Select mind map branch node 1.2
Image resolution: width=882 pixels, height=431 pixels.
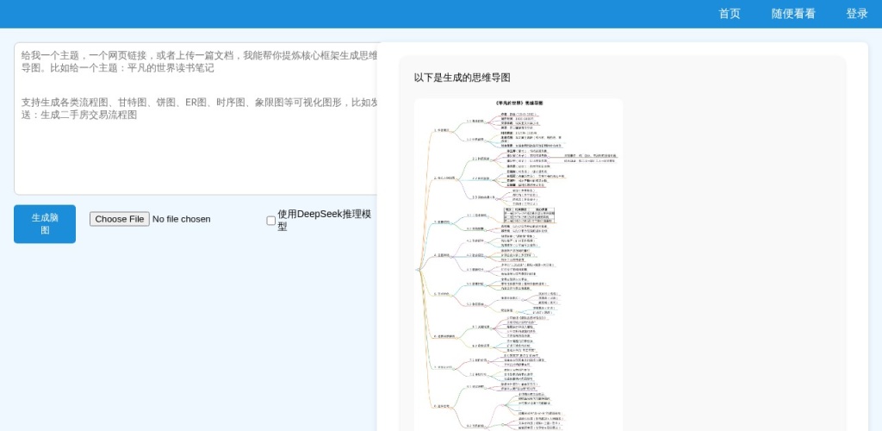pyautogui.click(x=476, y=139)
